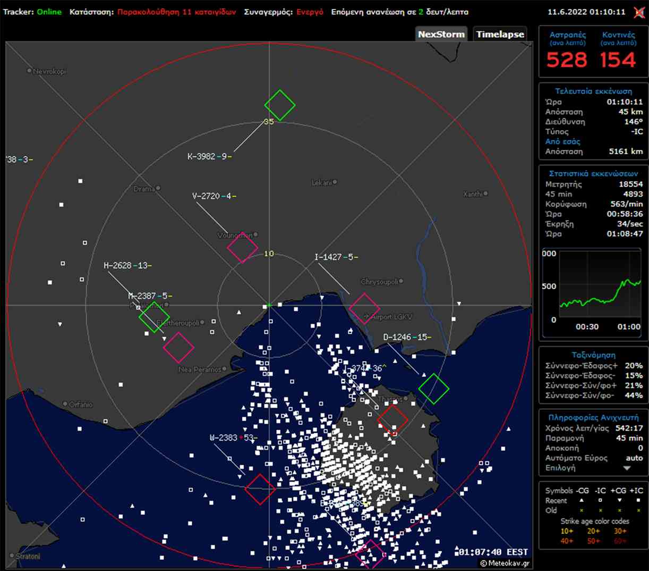Click the Χρόνος λειτ/γίας value 542:17
Viewport: 649px width, 571px height.
click(629, 429)
